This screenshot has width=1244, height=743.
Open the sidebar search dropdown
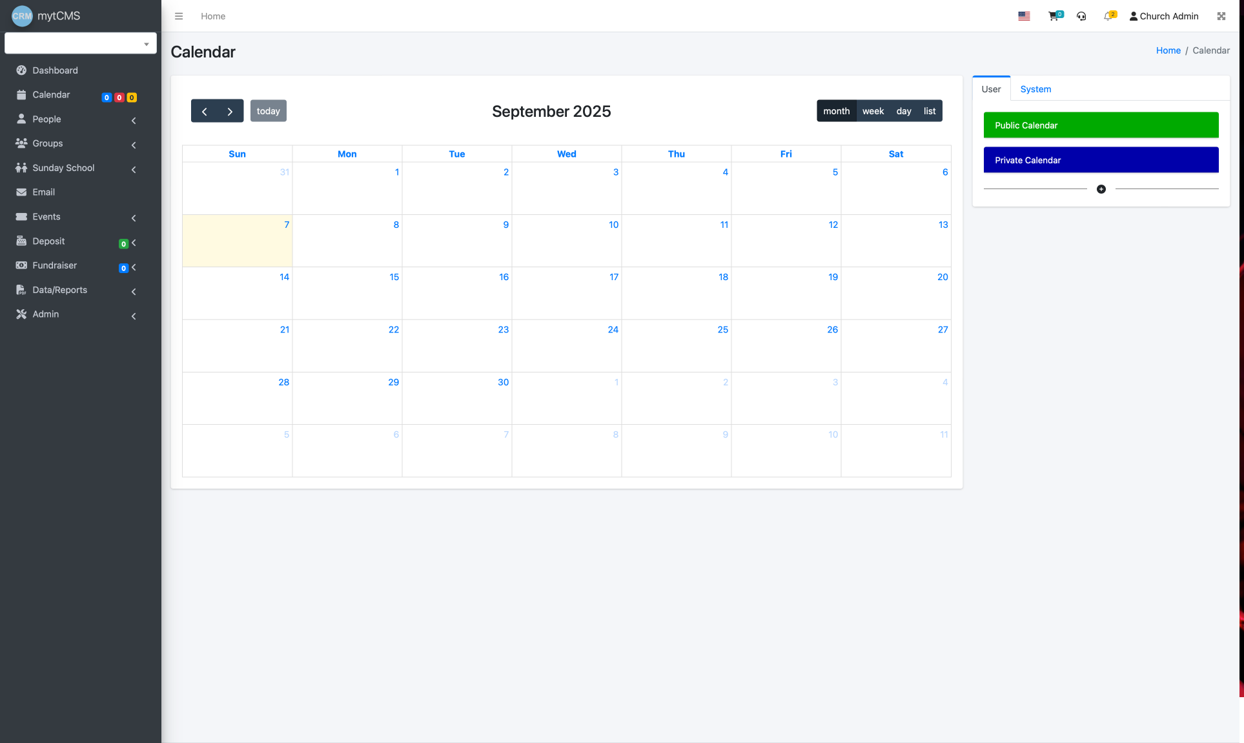pyautogui.click(x=81, y=43)
